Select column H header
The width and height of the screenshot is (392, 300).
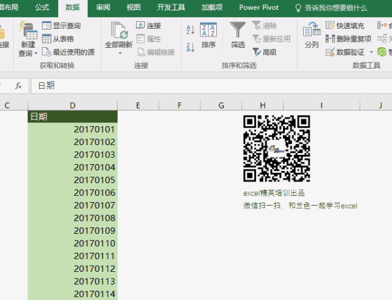coord(263,105)
